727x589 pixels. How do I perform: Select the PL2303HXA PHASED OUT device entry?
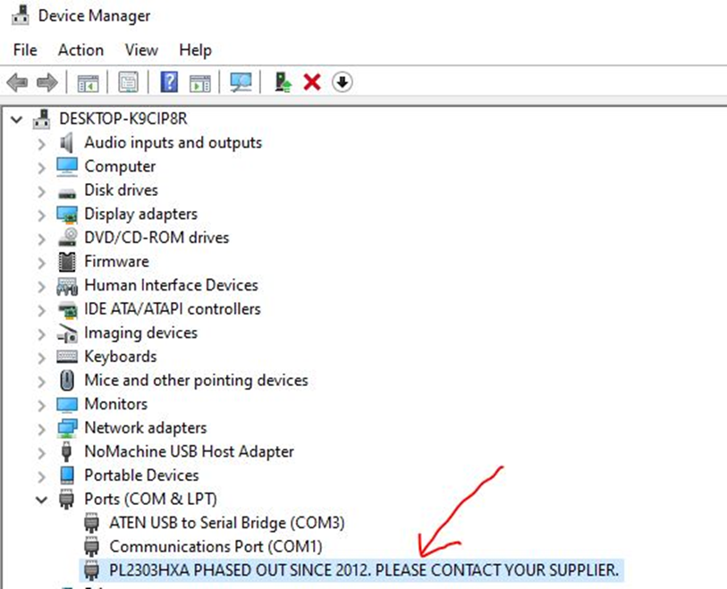click(364, 570)
